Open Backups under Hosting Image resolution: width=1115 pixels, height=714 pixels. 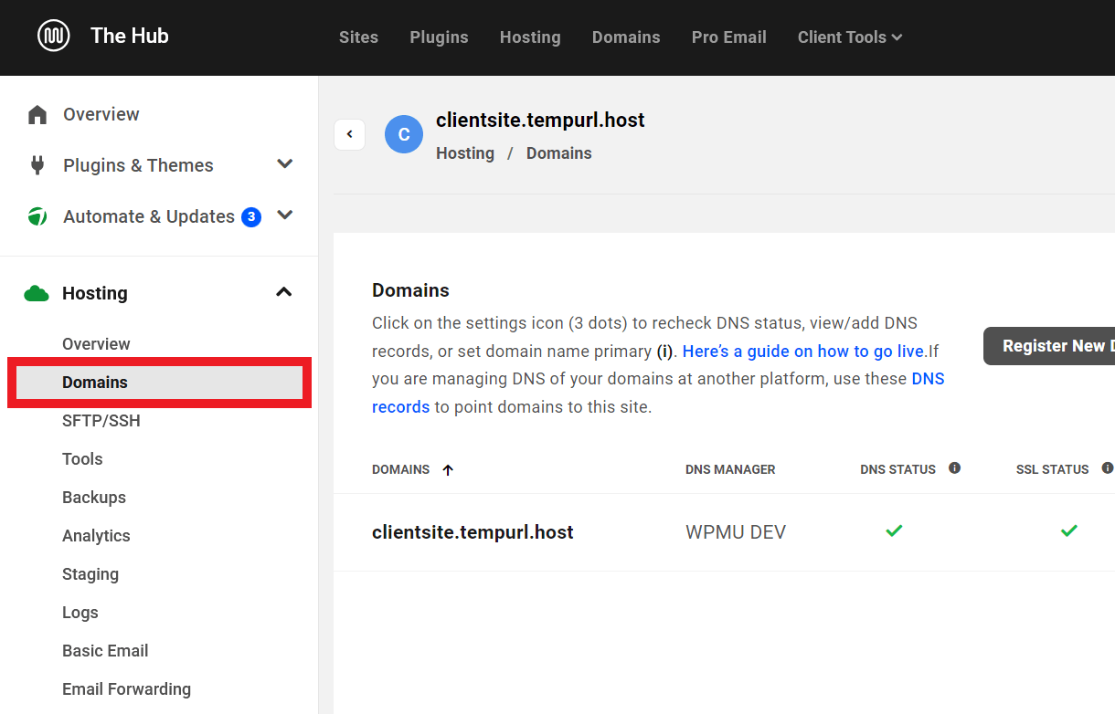point(94,498)
